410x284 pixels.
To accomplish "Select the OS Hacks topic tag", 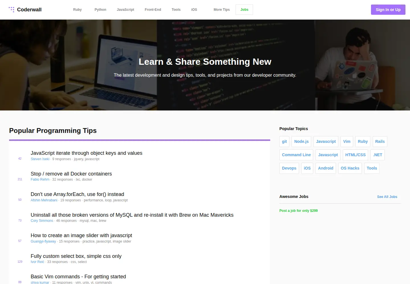I will [x=350, y=168].
